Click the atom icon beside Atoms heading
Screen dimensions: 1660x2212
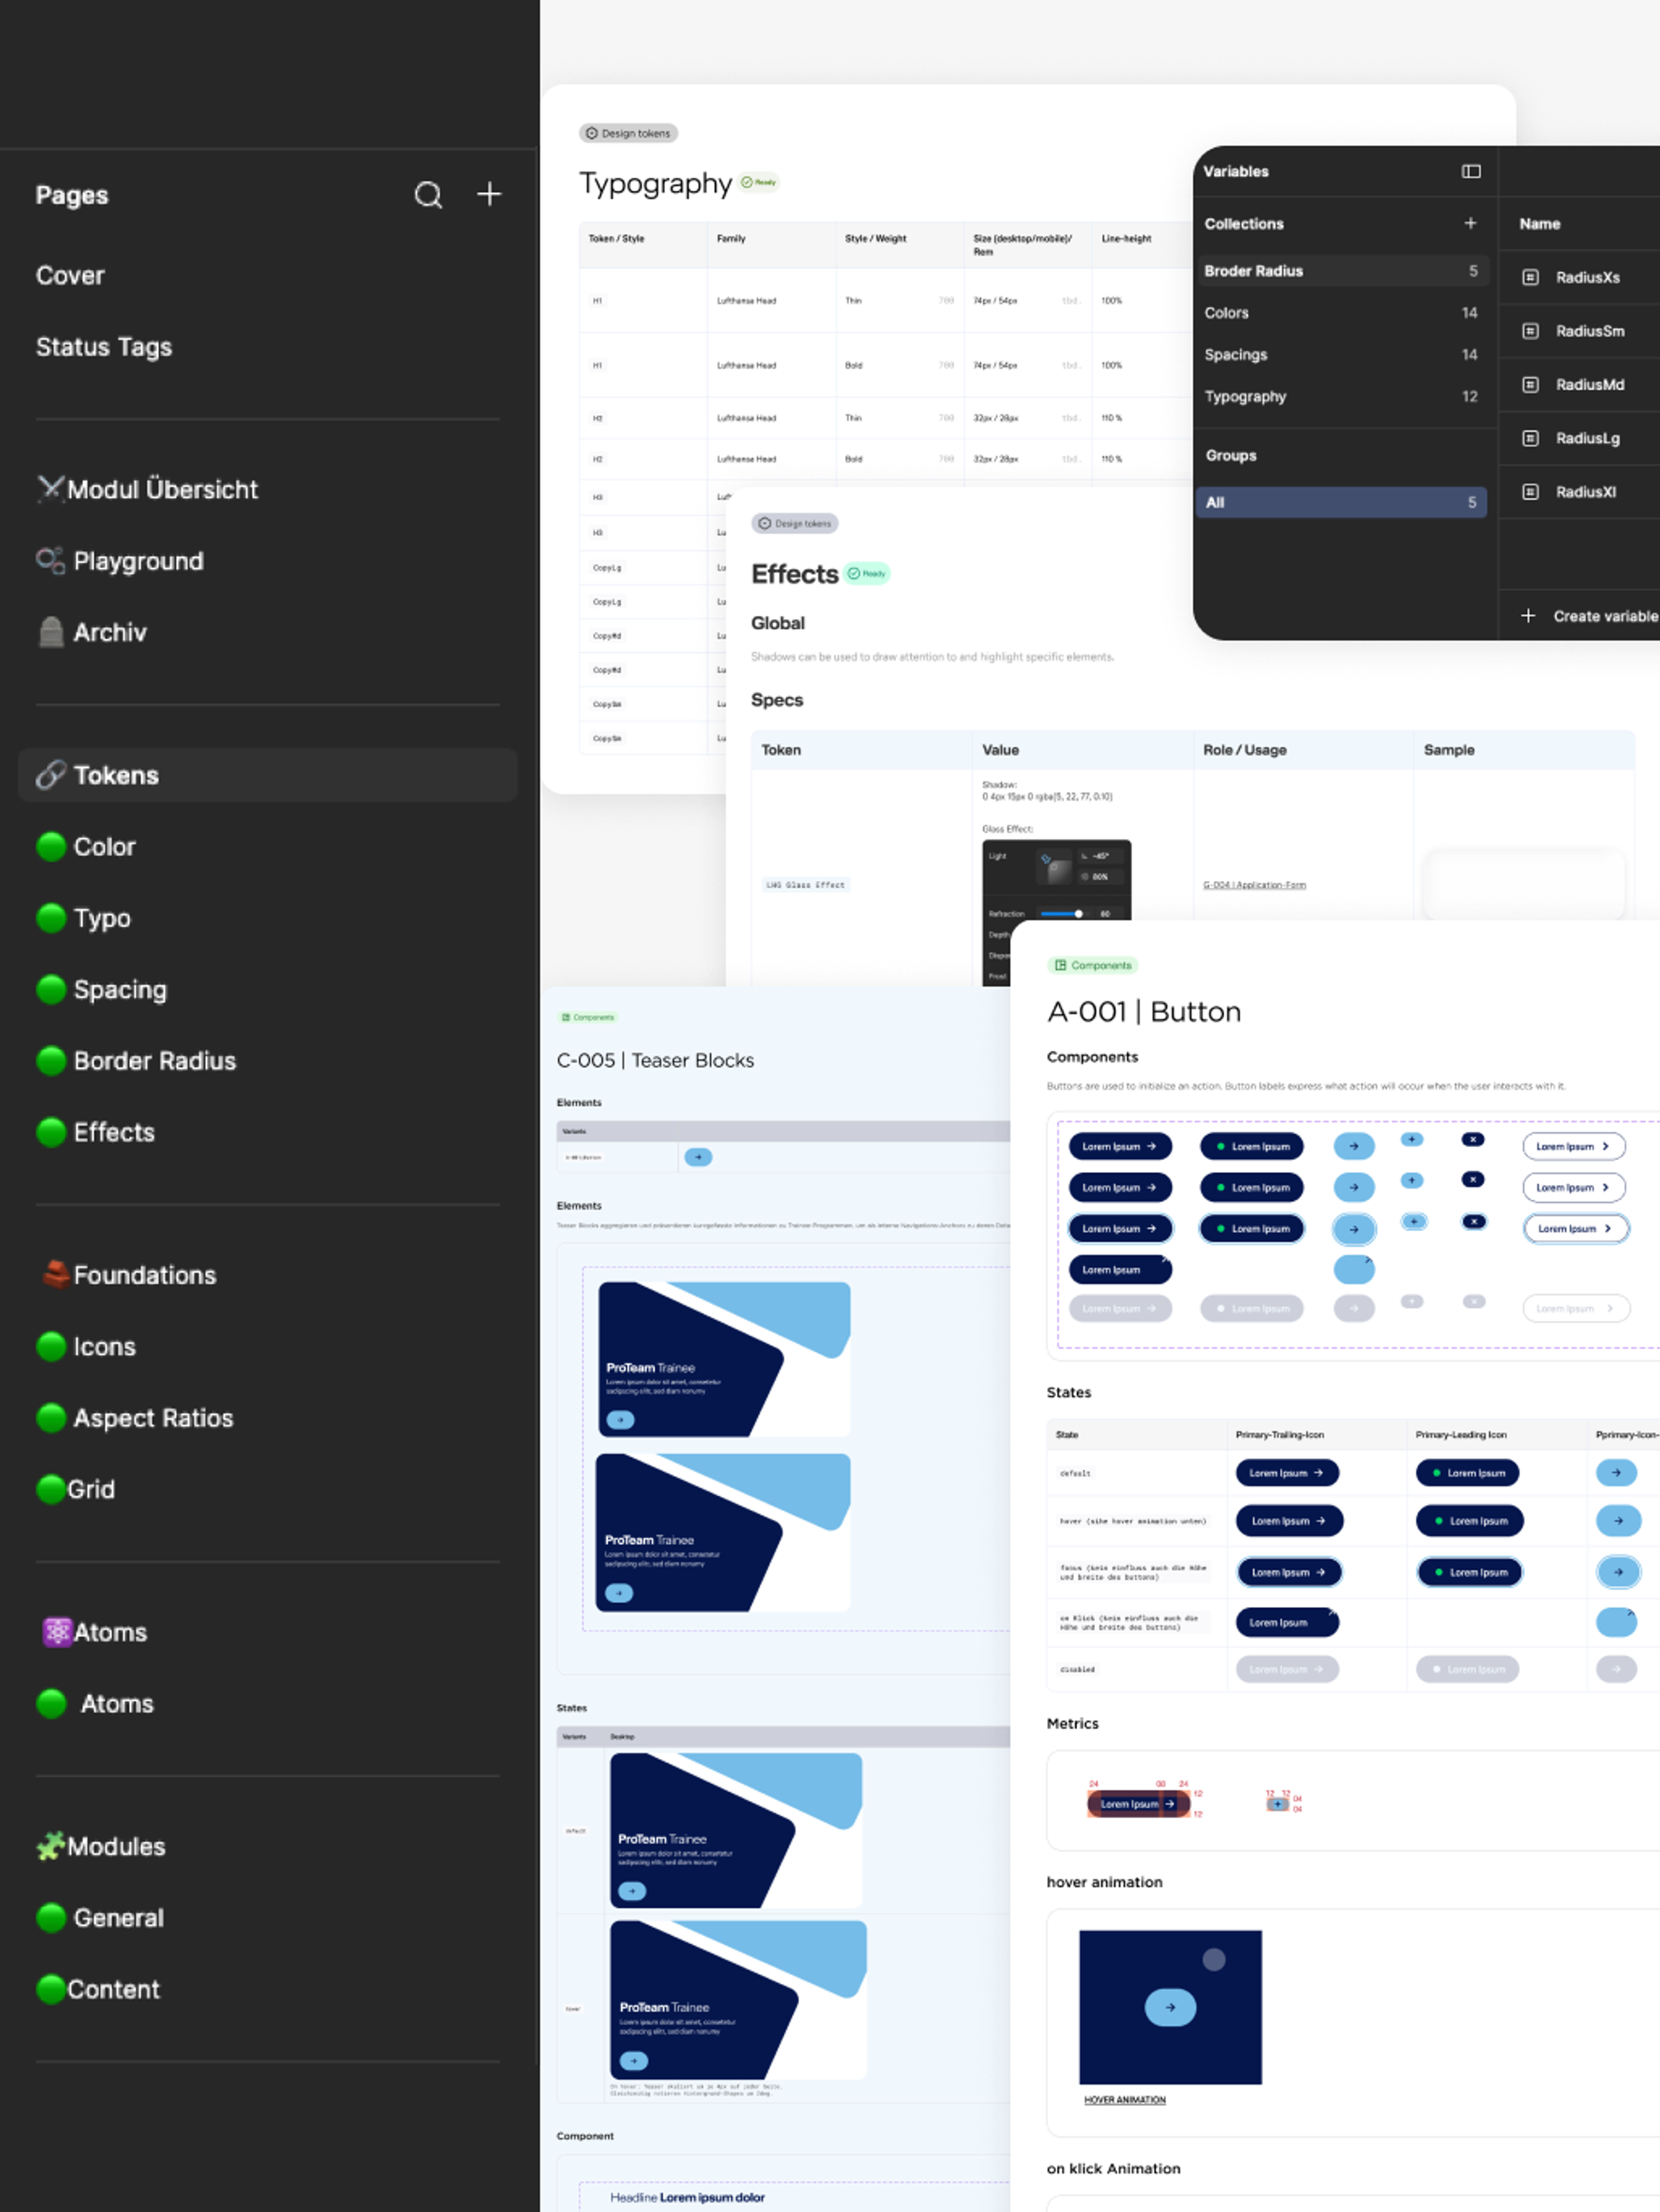pos(57,1632)
